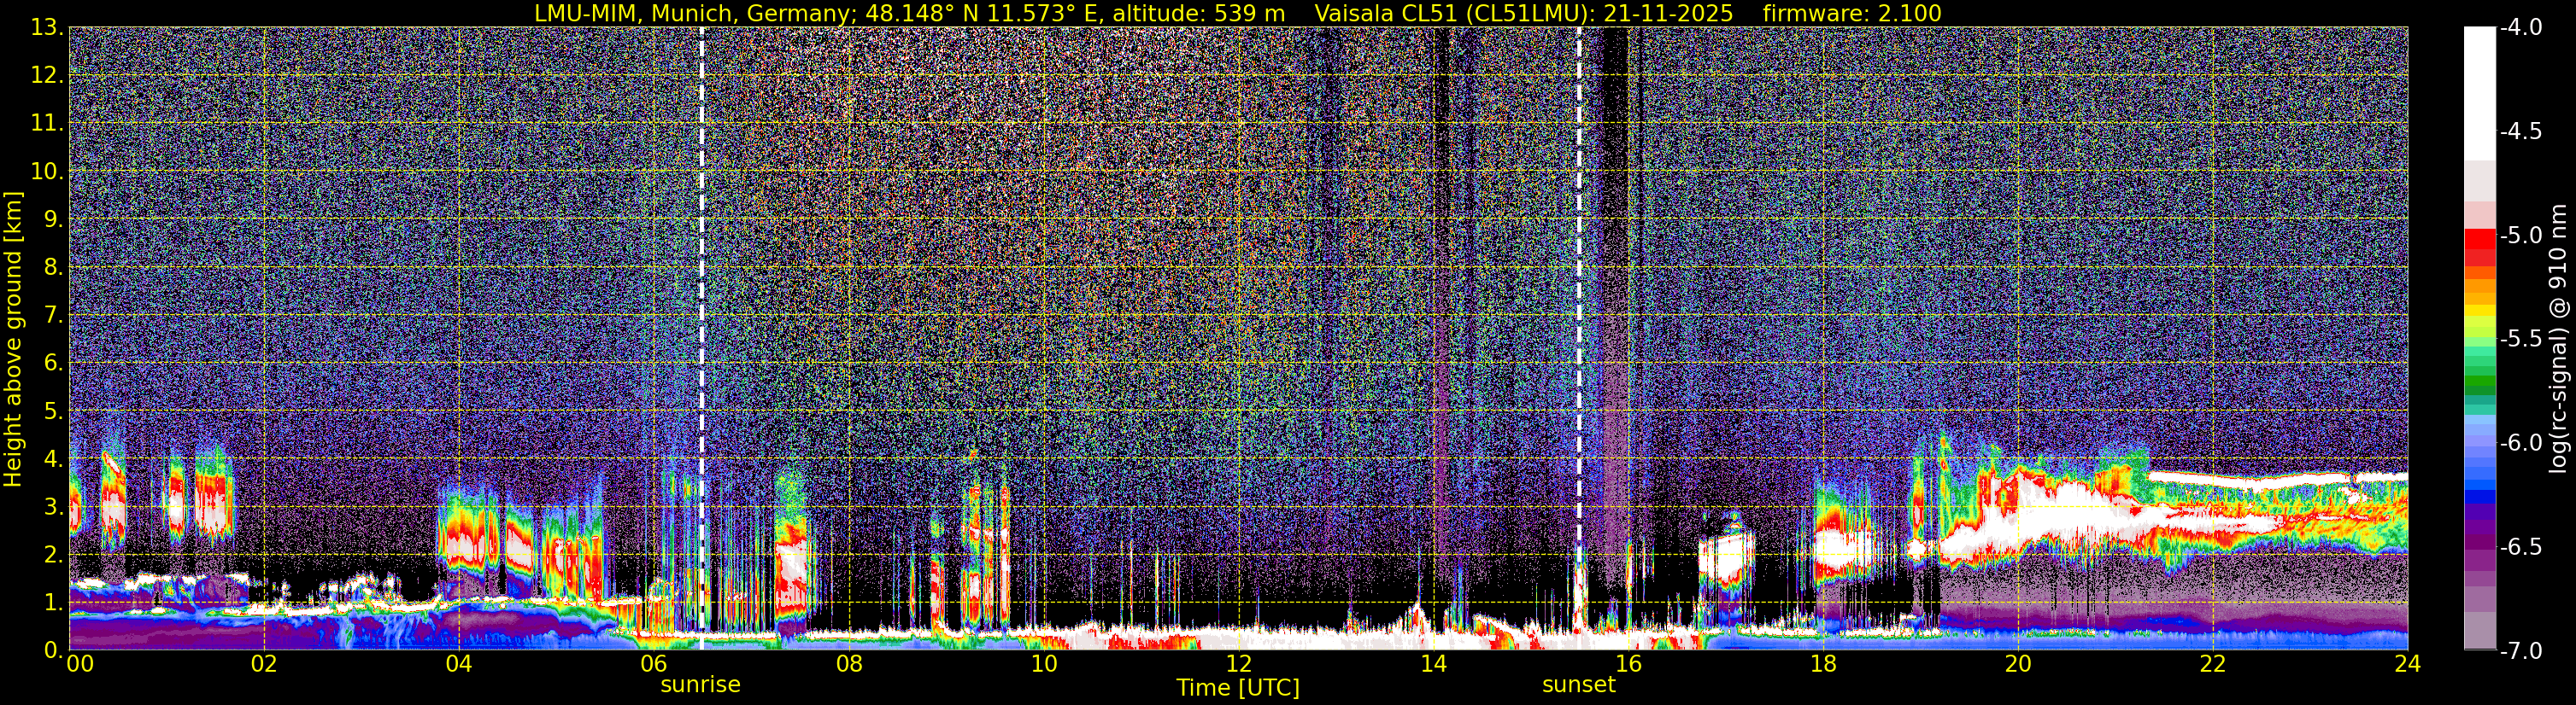The width and height of the screenshot is (2576, 705).
Task: Click the '2.' height axis tick label
Action: 54,554
